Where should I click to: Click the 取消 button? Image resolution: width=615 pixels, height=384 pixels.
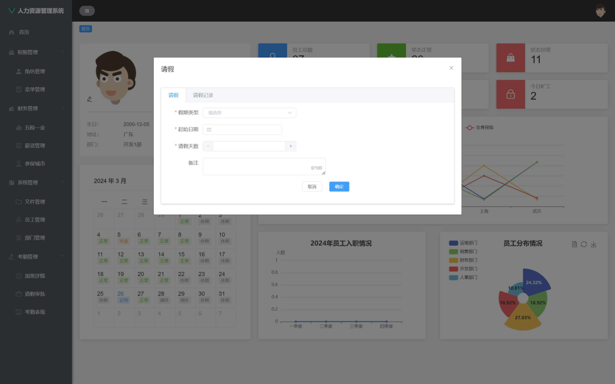312,187
